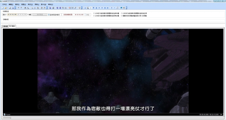Toggle the 自动校准 checkbox
Image resolution: width=226 pixels, height=120 pixels.
49,15
